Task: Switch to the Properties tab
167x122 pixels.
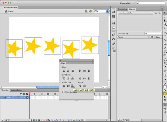Action: coord(122,9)
